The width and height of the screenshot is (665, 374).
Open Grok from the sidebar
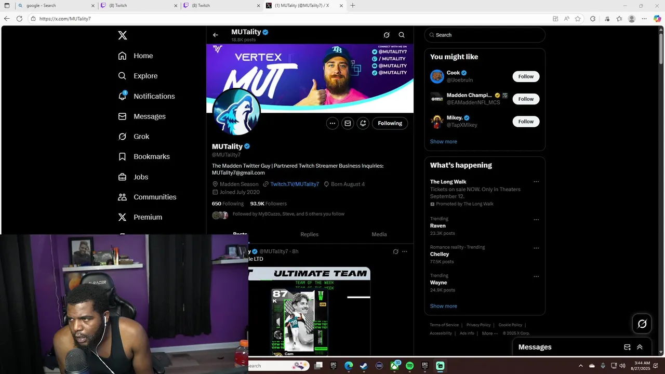(134, 137)
